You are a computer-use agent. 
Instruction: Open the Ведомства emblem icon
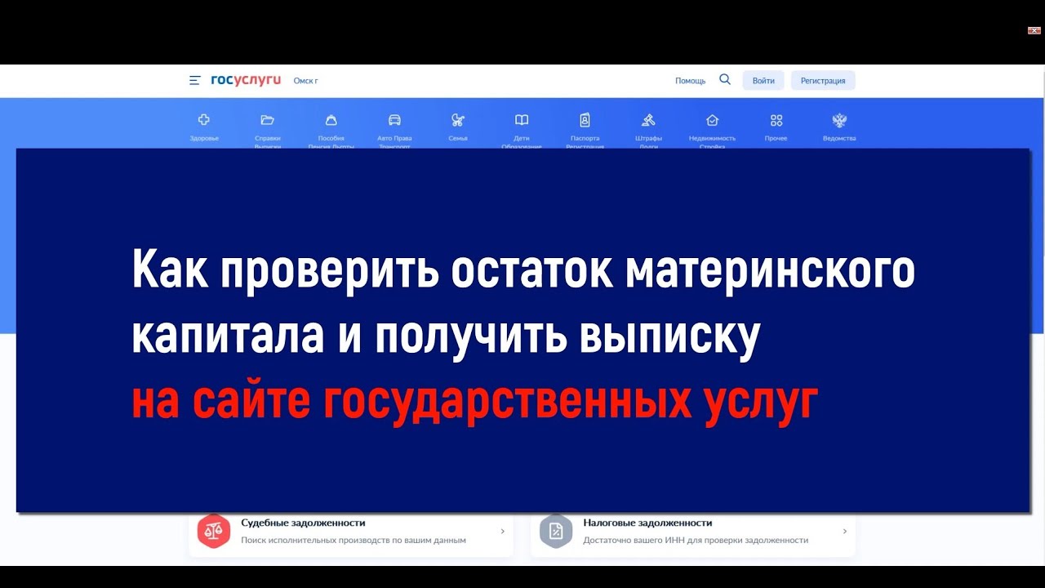point(839,120)
